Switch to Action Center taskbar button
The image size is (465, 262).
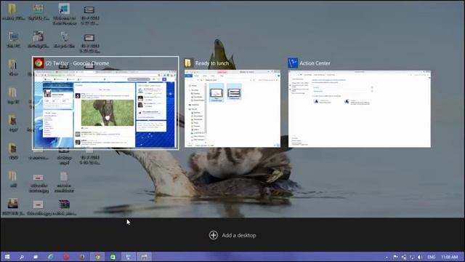point(129,257)
